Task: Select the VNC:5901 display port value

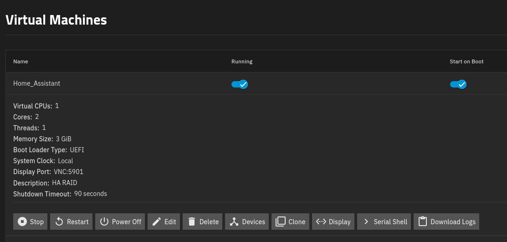Action: tap(68, 172)
